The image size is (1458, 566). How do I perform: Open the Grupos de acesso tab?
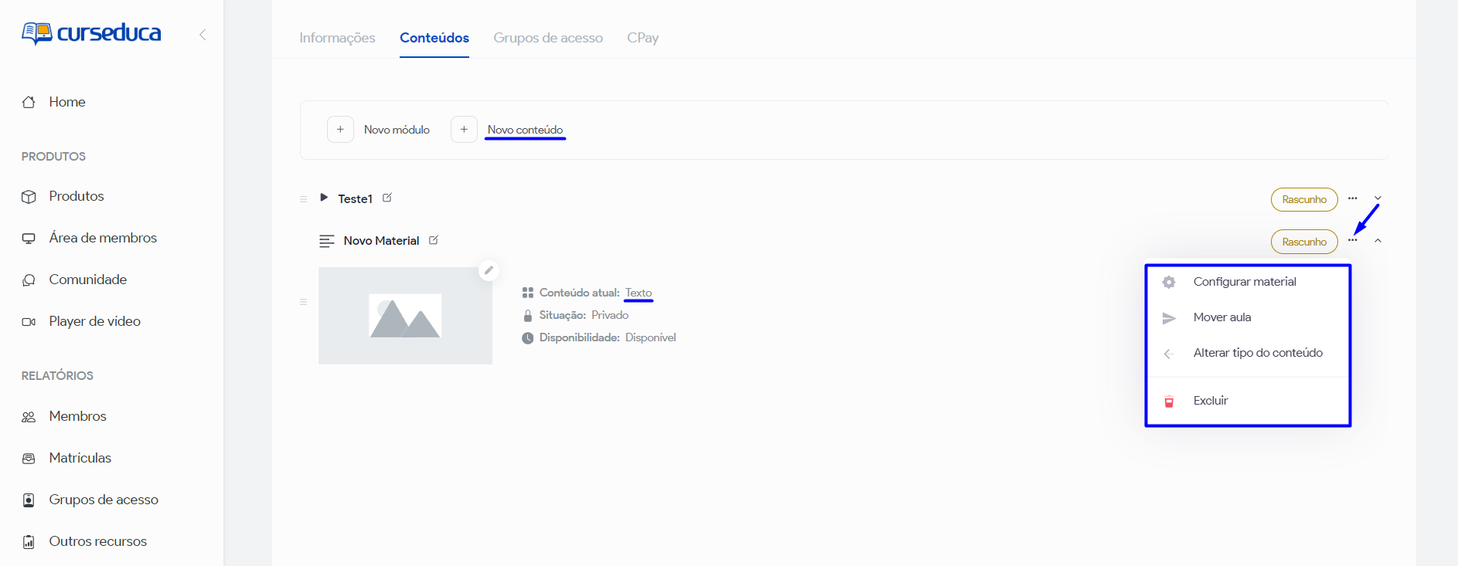pos(547,38)
